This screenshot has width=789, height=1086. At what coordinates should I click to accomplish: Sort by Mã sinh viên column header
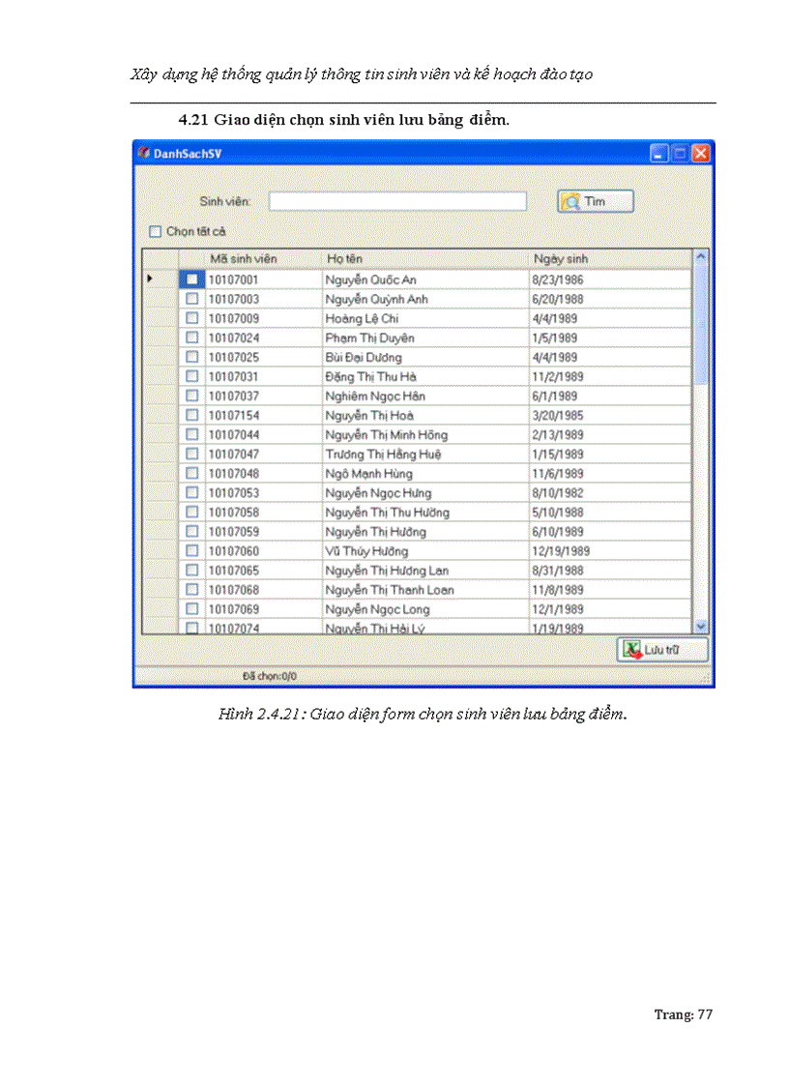(244, 259)
